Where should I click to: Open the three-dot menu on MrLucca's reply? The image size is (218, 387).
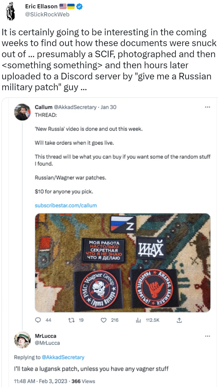point(207,336)
